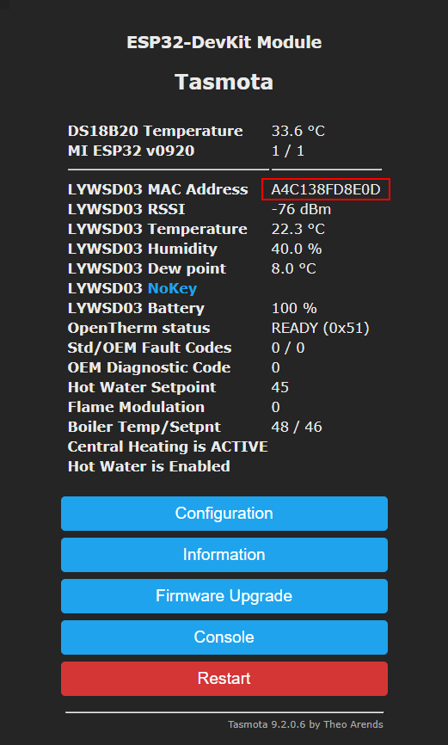Image resolution: width=448 pixels, height=745 pixels.
Task: Click the OpenTherm status READY (0x51)
Action: 320,329
